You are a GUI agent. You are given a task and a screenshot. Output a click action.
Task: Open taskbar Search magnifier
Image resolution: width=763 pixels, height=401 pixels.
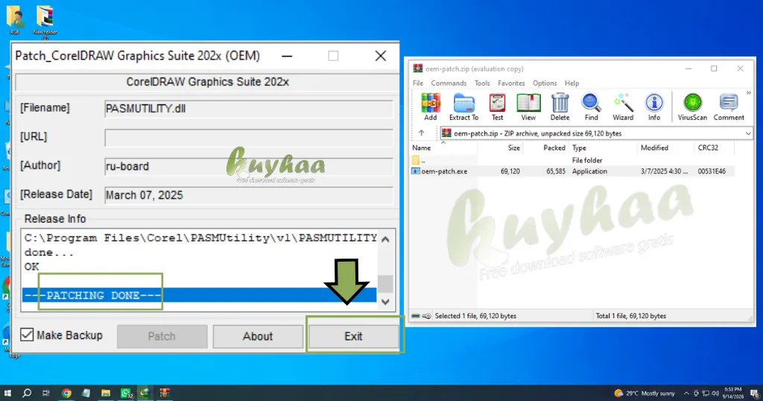tap(28, 394)
